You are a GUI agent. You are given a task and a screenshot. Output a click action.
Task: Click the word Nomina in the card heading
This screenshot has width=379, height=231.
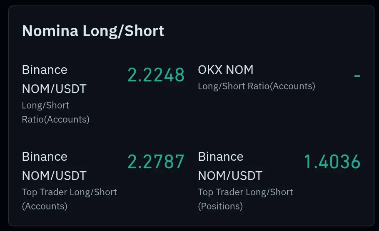click(50, 31)
